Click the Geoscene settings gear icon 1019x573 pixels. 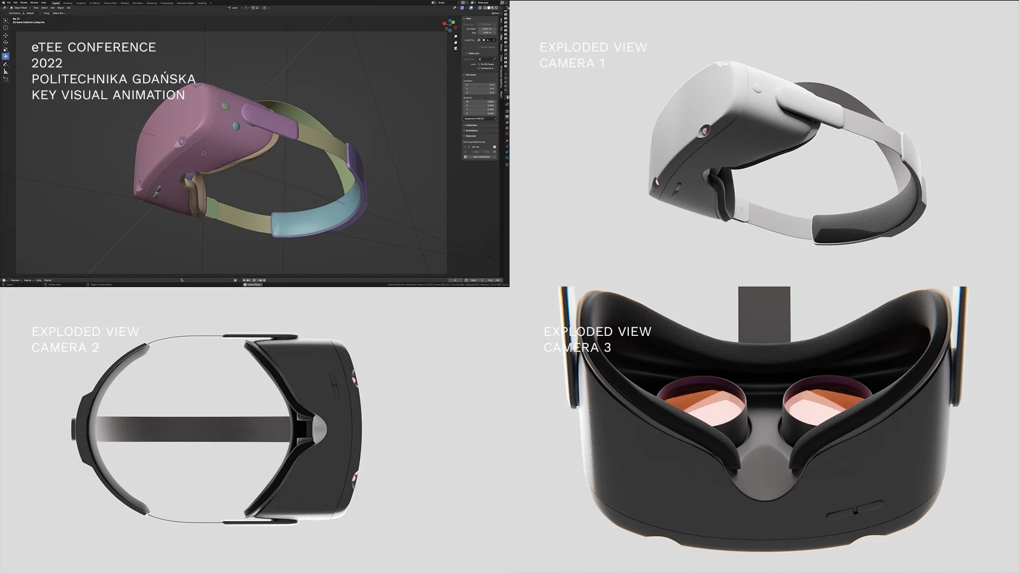tap(495, 147)
